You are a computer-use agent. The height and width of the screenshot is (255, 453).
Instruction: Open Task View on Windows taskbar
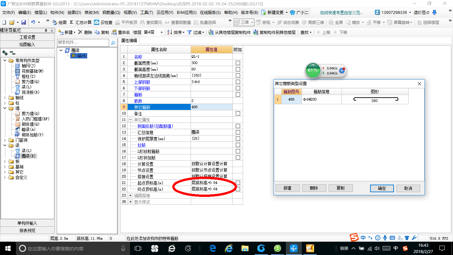pos(138,248)
